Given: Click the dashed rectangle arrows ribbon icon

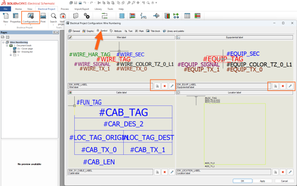Looking at the screenshot, I should (x=104, y=16).
